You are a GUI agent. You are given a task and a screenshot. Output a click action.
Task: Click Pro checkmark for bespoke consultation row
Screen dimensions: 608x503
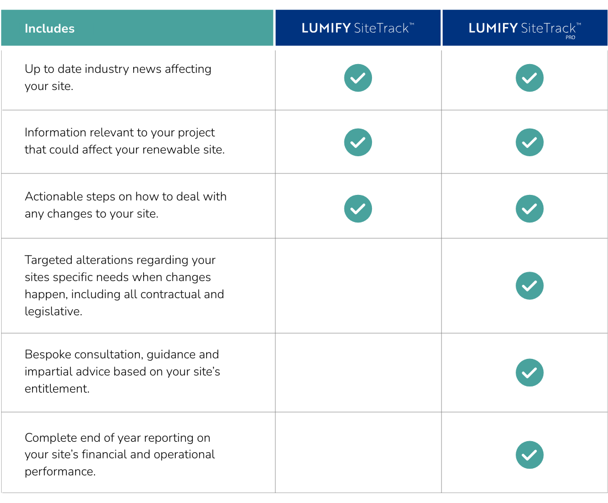tap(530, 373)
